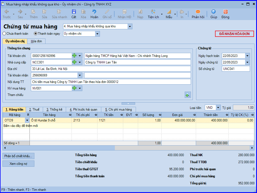Save using the Cất disk icon
257x193 pixels.
(74, 11)
